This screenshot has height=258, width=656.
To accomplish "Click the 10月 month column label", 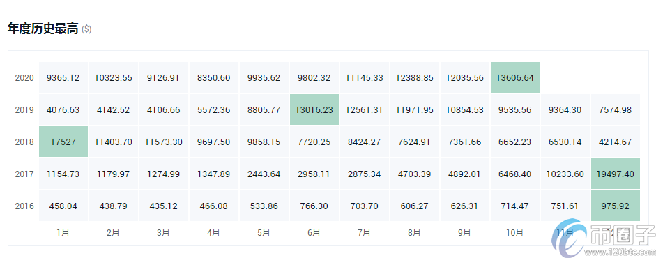I will 515,233.
